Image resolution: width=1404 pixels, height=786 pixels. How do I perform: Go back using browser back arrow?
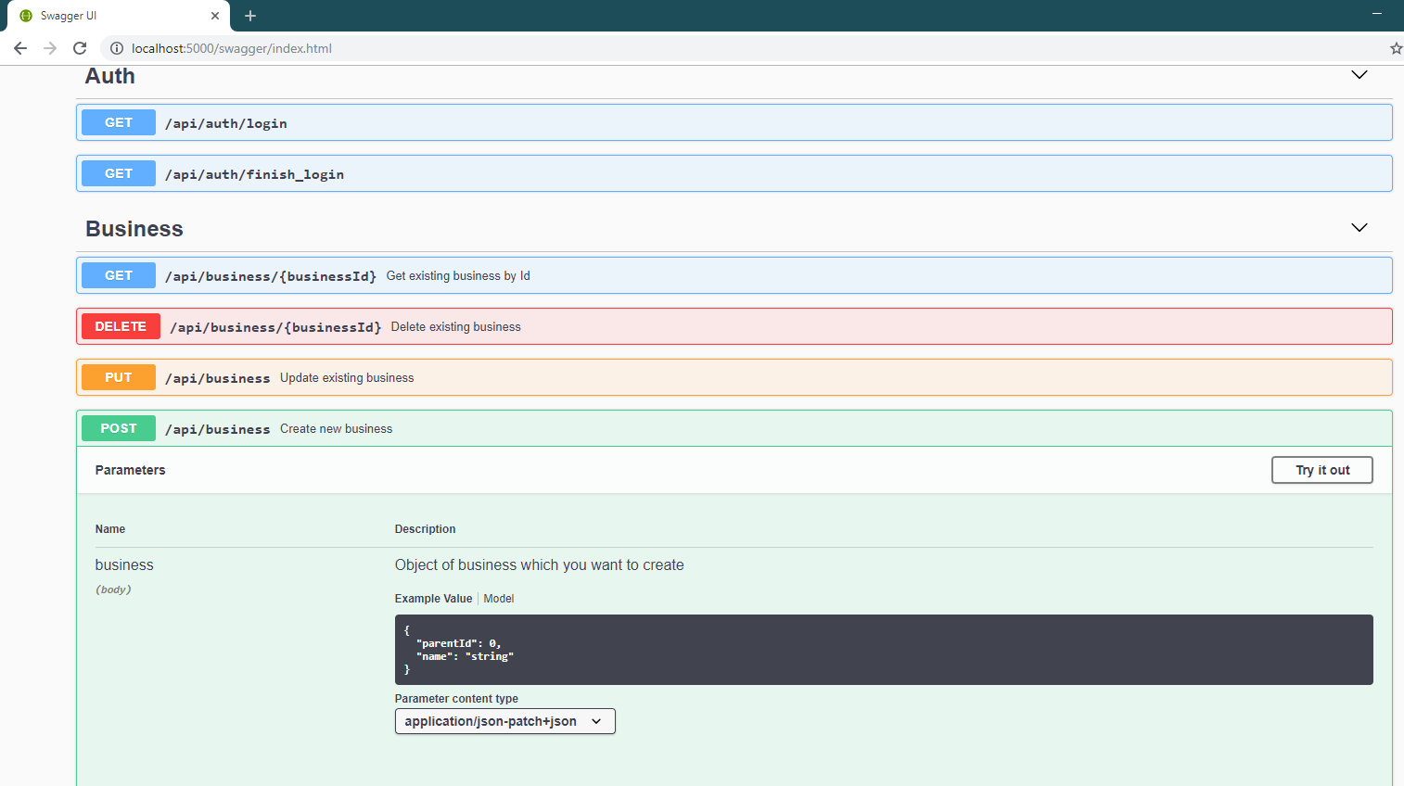click(20, 48)
